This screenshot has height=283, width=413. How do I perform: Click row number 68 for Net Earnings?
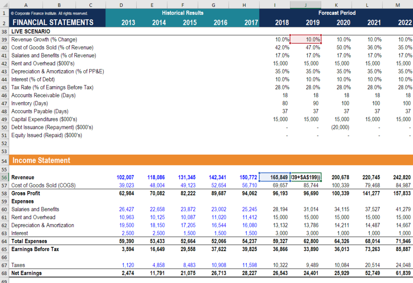click(4, 273)
